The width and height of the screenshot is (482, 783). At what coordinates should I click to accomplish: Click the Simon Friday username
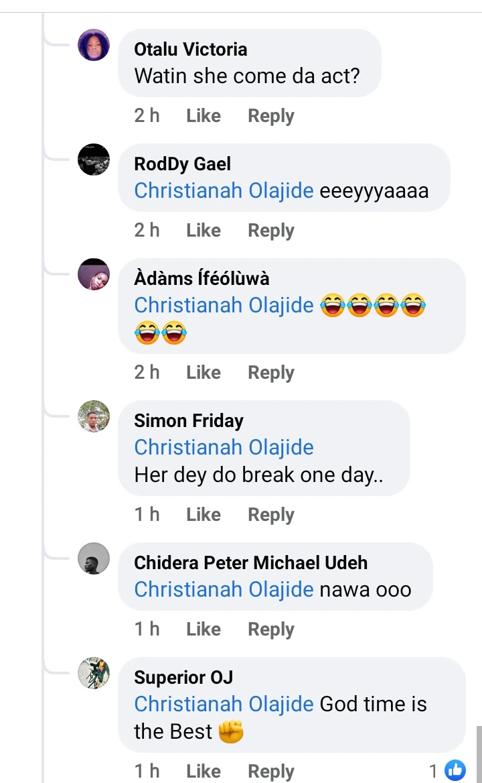188,421
